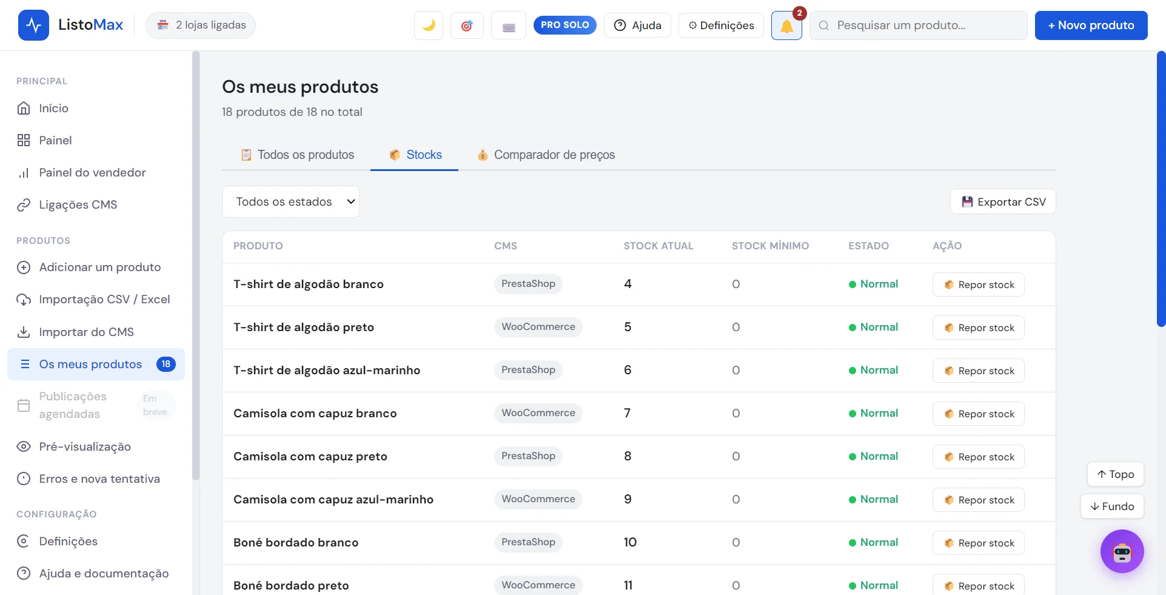Open the notifications bell
Image resolution: width=1166 pixels, height=595 pixels.
tap(786, 25)
